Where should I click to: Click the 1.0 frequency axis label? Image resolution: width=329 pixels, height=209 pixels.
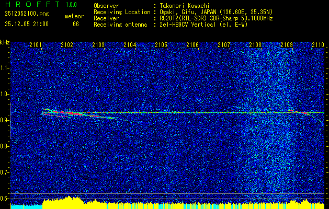click(5, 95)
